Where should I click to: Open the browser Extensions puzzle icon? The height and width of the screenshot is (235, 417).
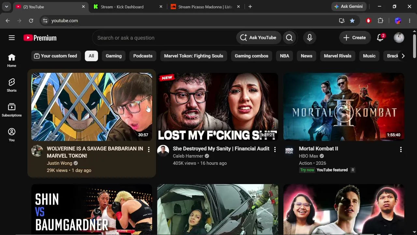tap(381, 21)
